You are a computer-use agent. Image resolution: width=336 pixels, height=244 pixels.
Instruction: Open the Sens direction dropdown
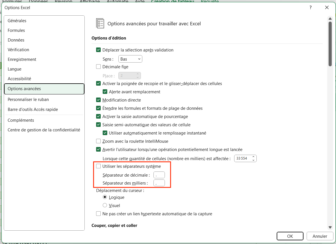[x=130, y=59]
